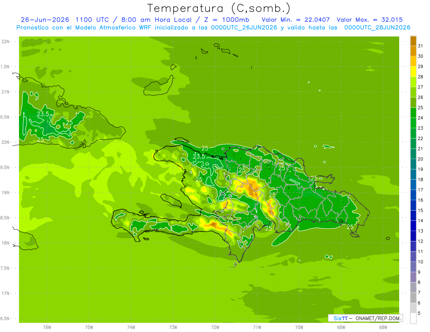Screen dimensions: 430x332
Task: Click the legend label "20"
Action: click(420, 159)
